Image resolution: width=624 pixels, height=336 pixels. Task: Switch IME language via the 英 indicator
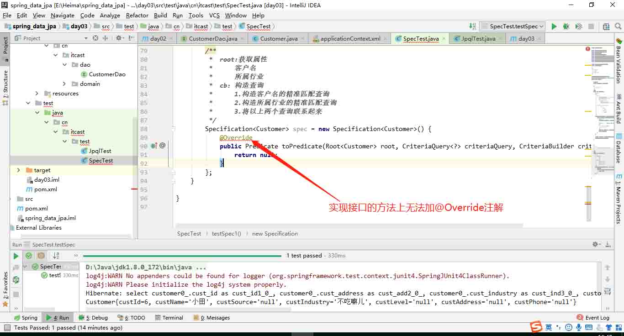click(x=549, y=327)
